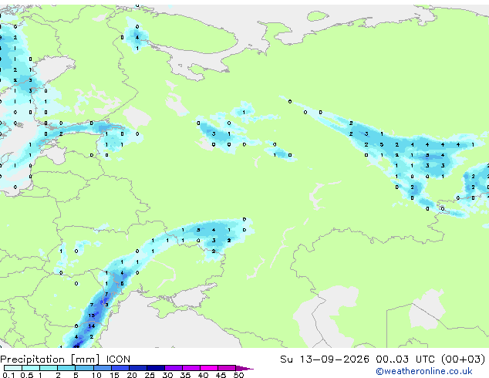Click the '(00+03)' forecast step text
The image size is (489, 378).
point(463,359)
